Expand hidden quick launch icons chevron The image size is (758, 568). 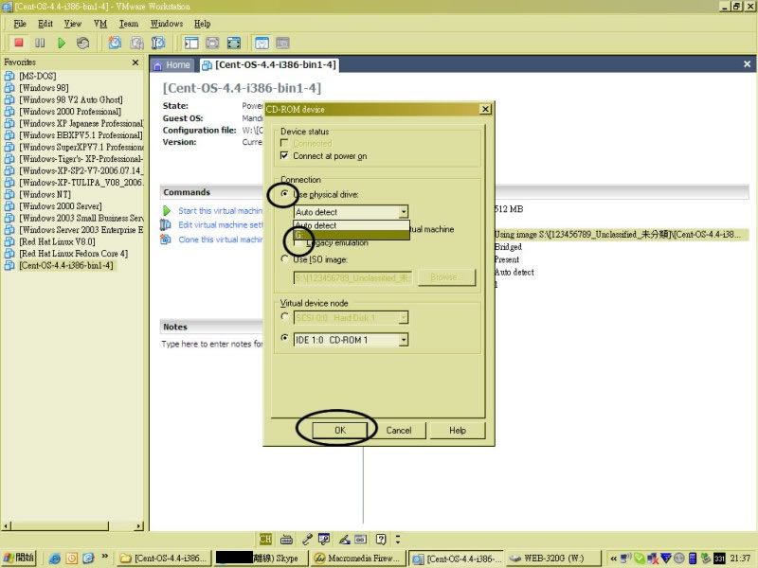tap(105, 556)
